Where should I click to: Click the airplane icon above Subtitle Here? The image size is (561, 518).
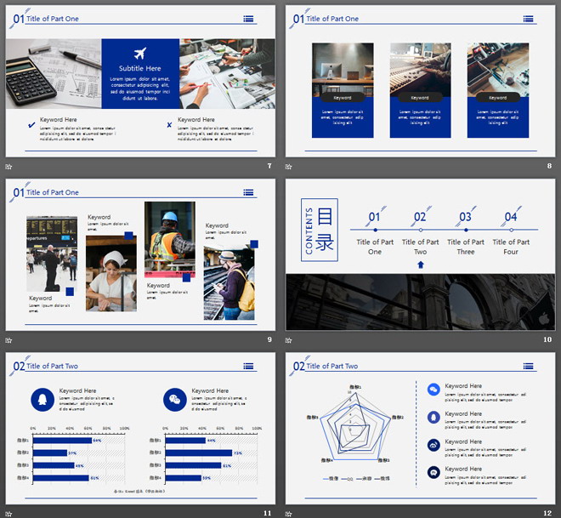coord(140,53)
